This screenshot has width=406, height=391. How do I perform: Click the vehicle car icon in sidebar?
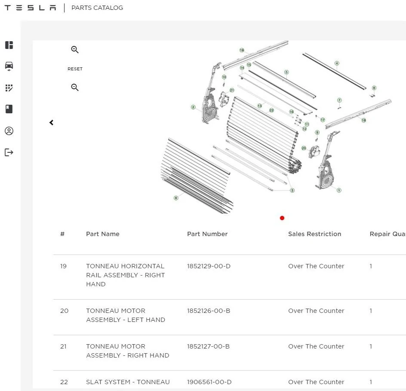pyautogui.click(x=9, y=66)
